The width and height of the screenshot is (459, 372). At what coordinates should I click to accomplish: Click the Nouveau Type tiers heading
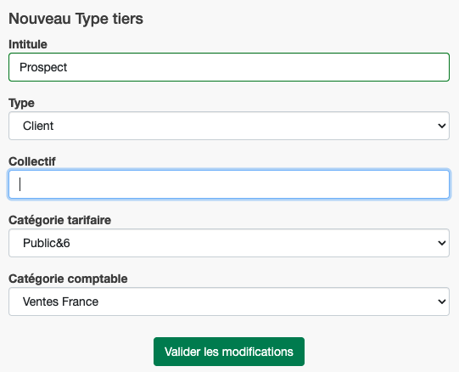click(x=76, y=19)
